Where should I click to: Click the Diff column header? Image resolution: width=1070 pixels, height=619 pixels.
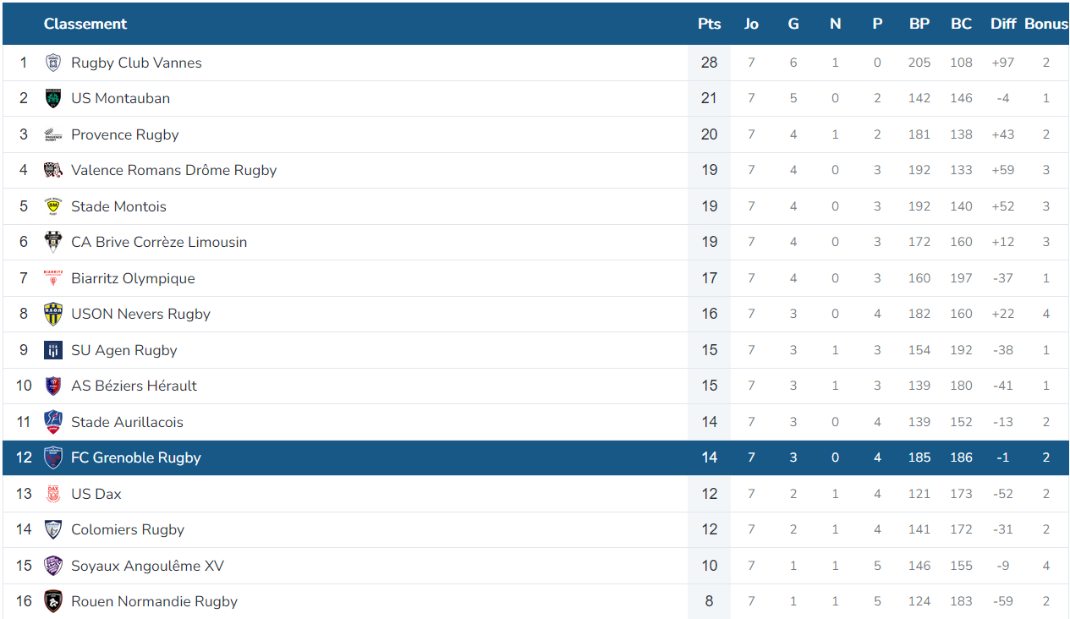[x=1003, y=24]
